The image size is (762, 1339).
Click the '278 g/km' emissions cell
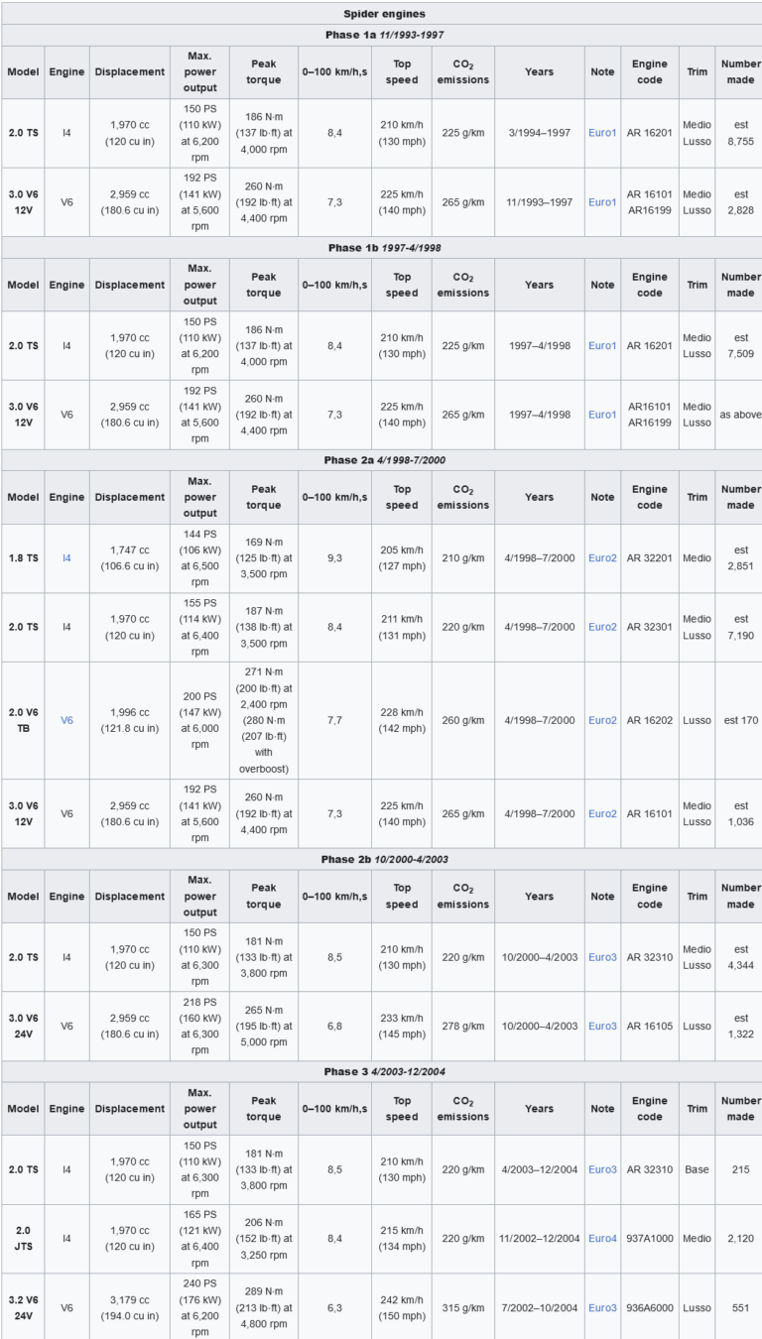pos(463,1026)
